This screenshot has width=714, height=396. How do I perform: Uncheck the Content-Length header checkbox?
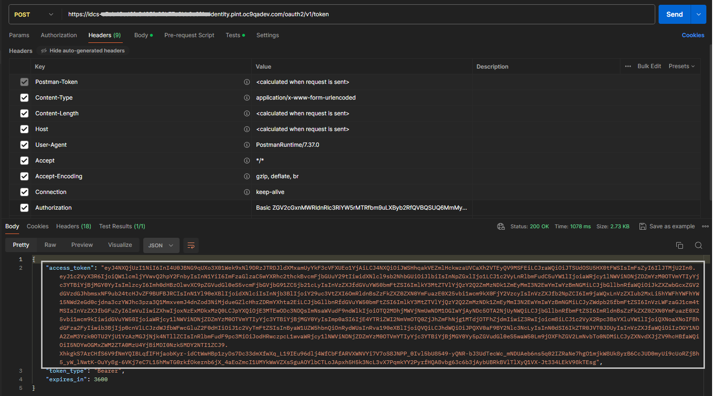coord(24,113)
